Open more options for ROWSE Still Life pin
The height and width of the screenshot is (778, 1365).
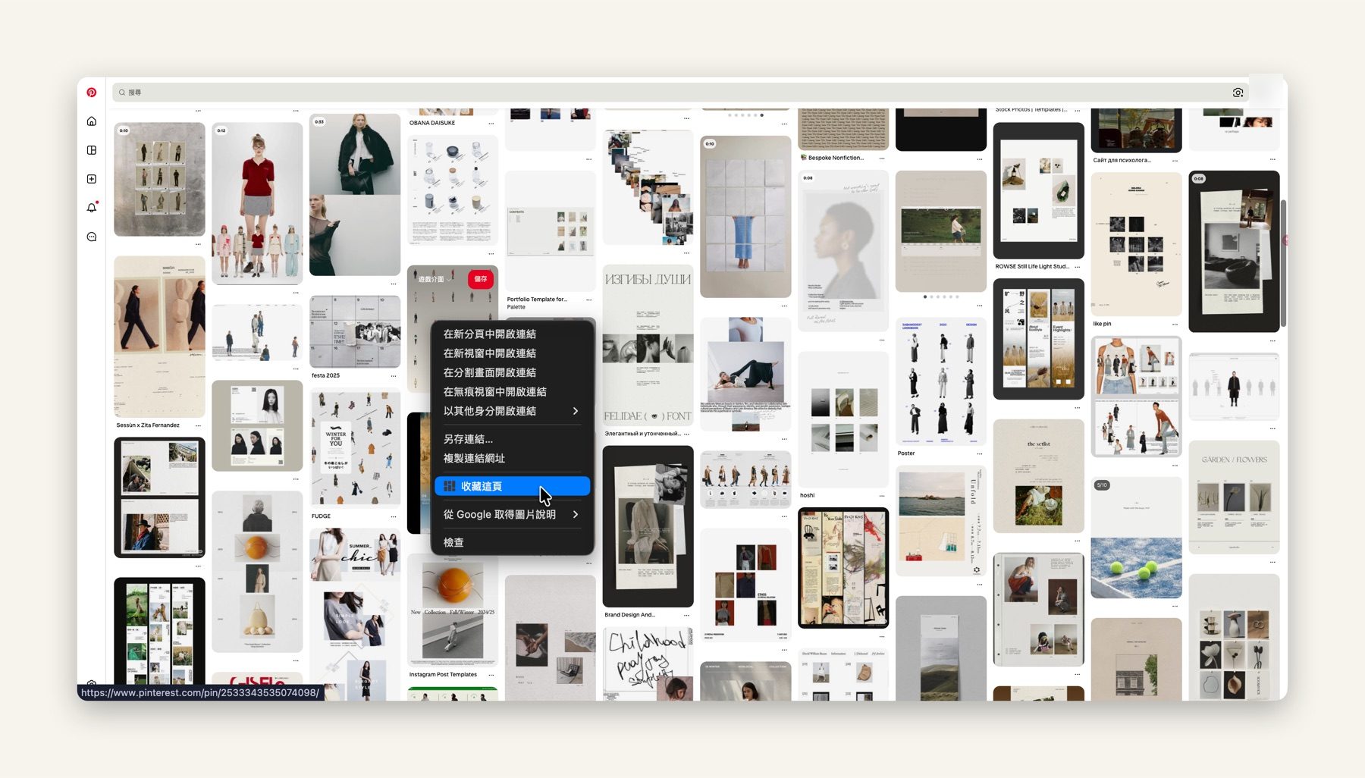[x=1078, y=267]
